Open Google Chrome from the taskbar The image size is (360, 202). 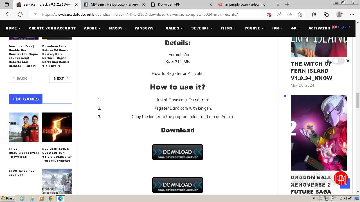(x=51, y=198)
